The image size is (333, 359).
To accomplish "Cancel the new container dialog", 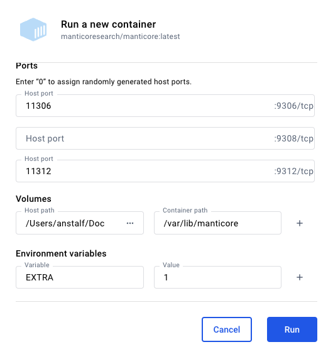I will click(x=227, y=329).
